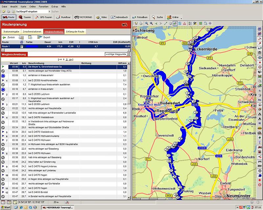Toggle the Route 1 visibility checkbox
The height and width of the screenshot is (210, 263).
(22, 47)
